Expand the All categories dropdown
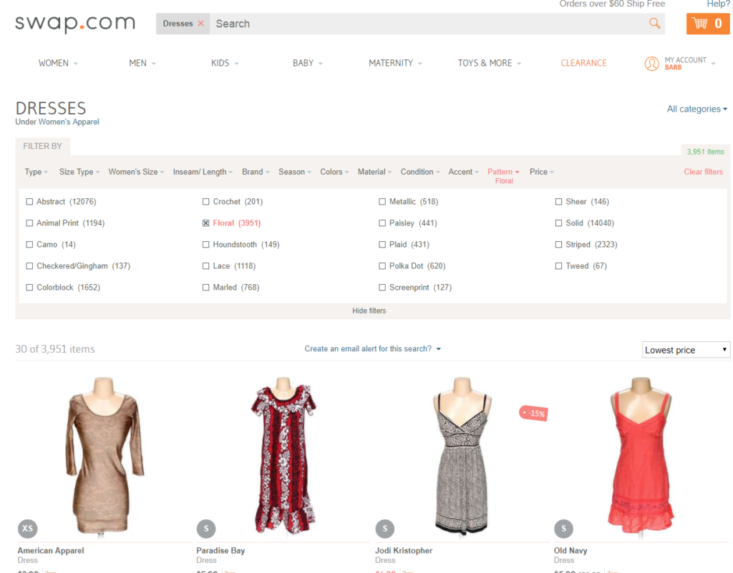 point(697,109)
